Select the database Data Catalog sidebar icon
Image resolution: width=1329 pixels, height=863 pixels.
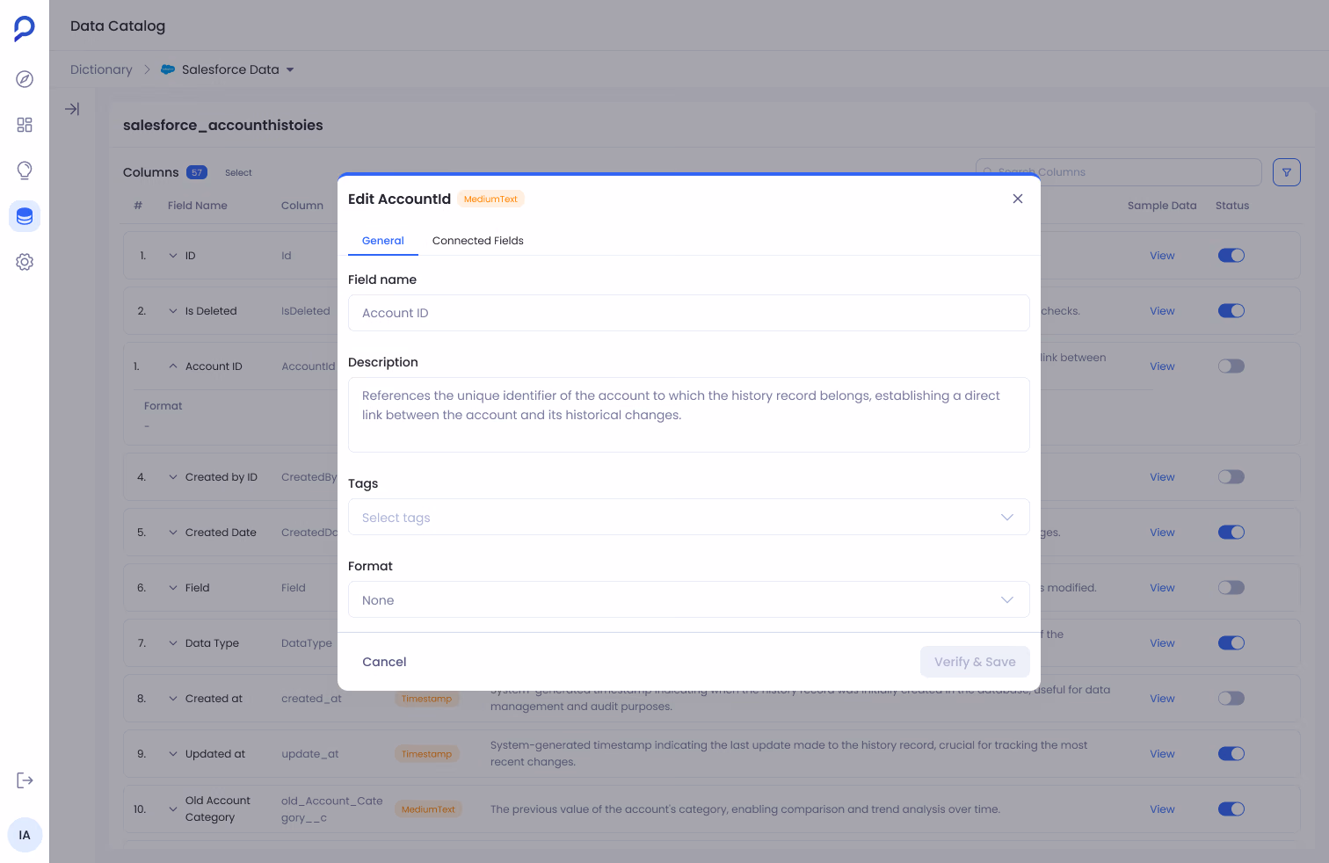[x=25, y=216]
